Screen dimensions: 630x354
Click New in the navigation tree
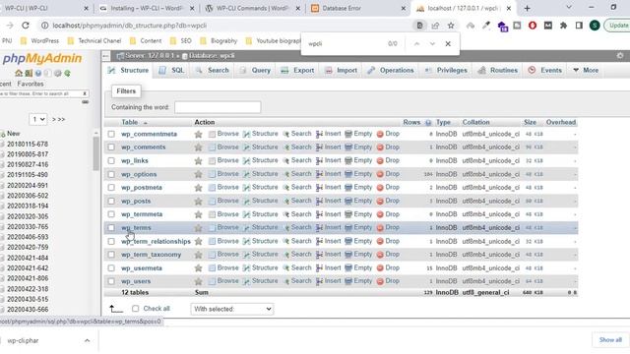[13, 134]
